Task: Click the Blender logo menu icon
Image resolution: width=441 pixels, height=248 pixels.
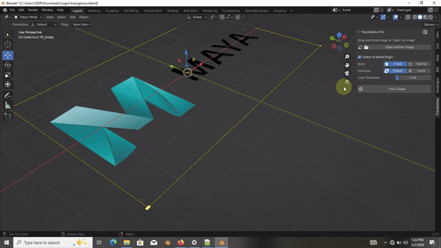Action: point(5,10)
